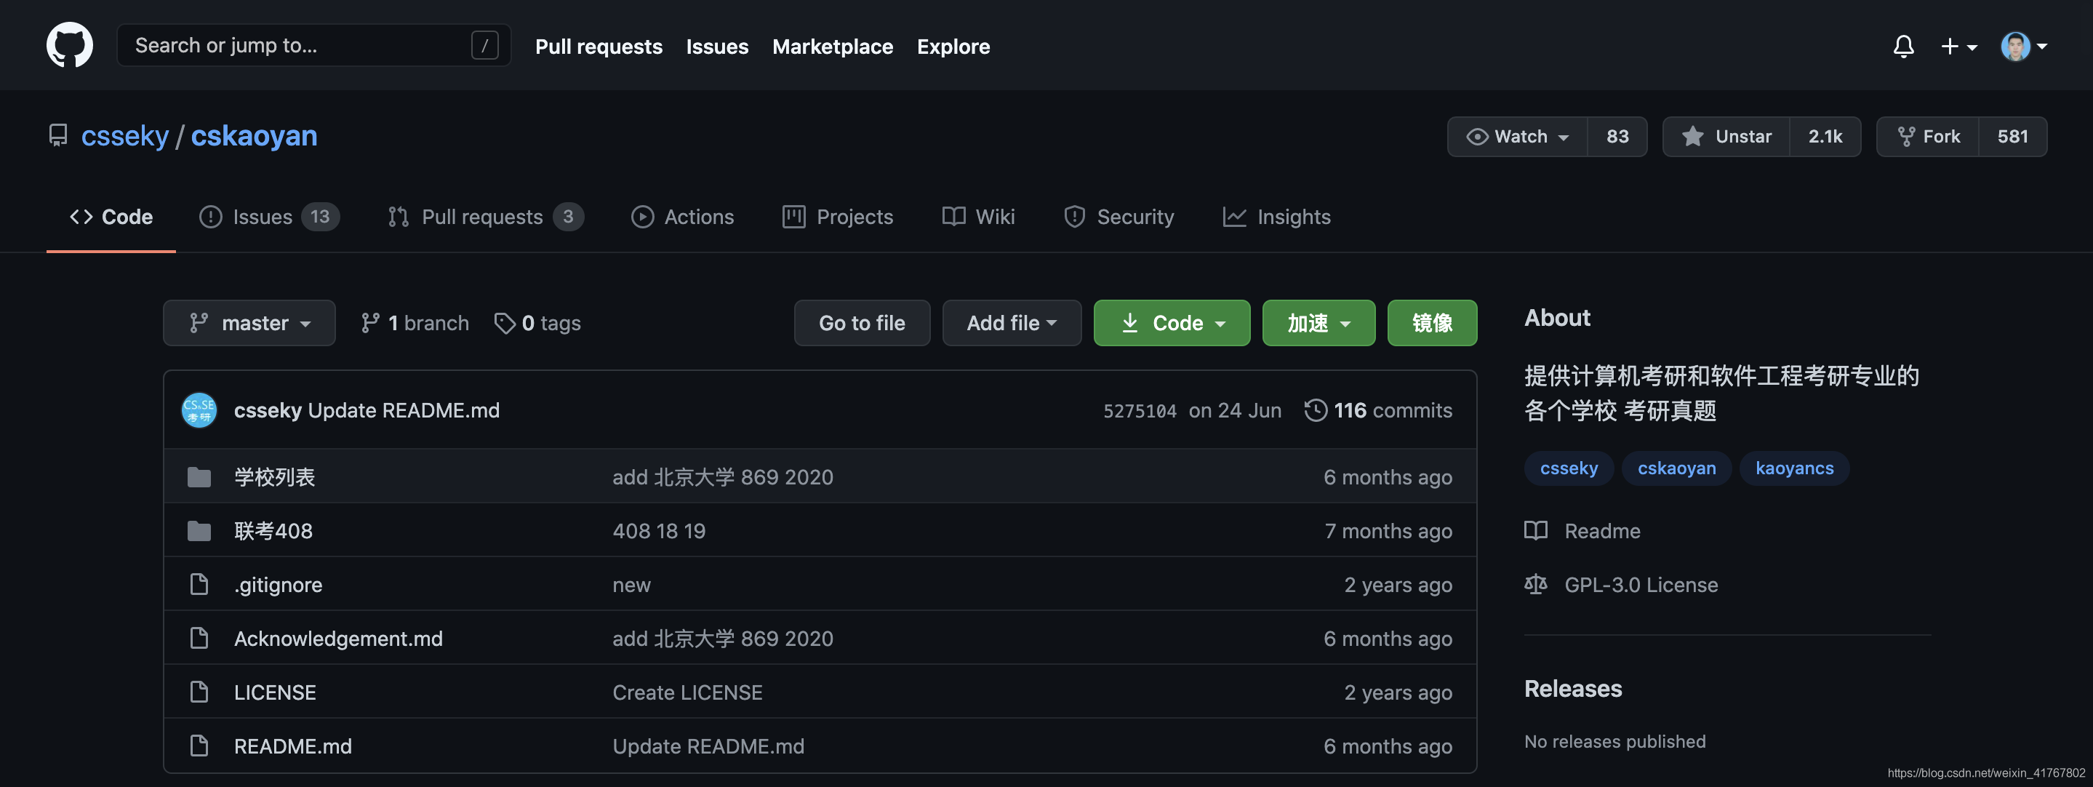The width and height of the screenshot is (2093, 787).
Task: Click the slash shortcut key hint
Action: tap(484, 46)
